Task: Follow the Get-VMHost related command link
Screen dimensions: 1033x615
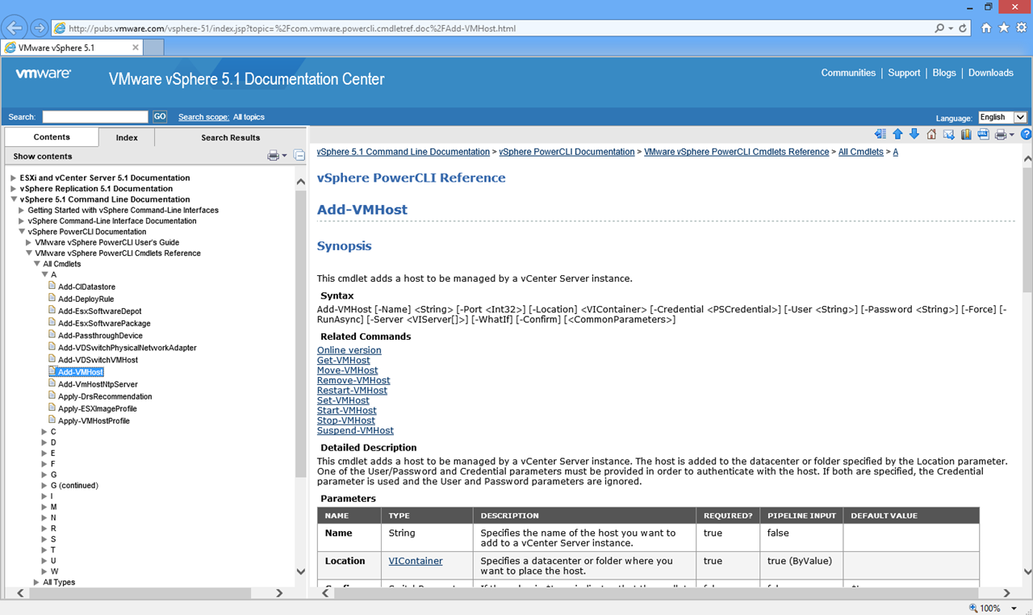Action: [x=344, y=360]
